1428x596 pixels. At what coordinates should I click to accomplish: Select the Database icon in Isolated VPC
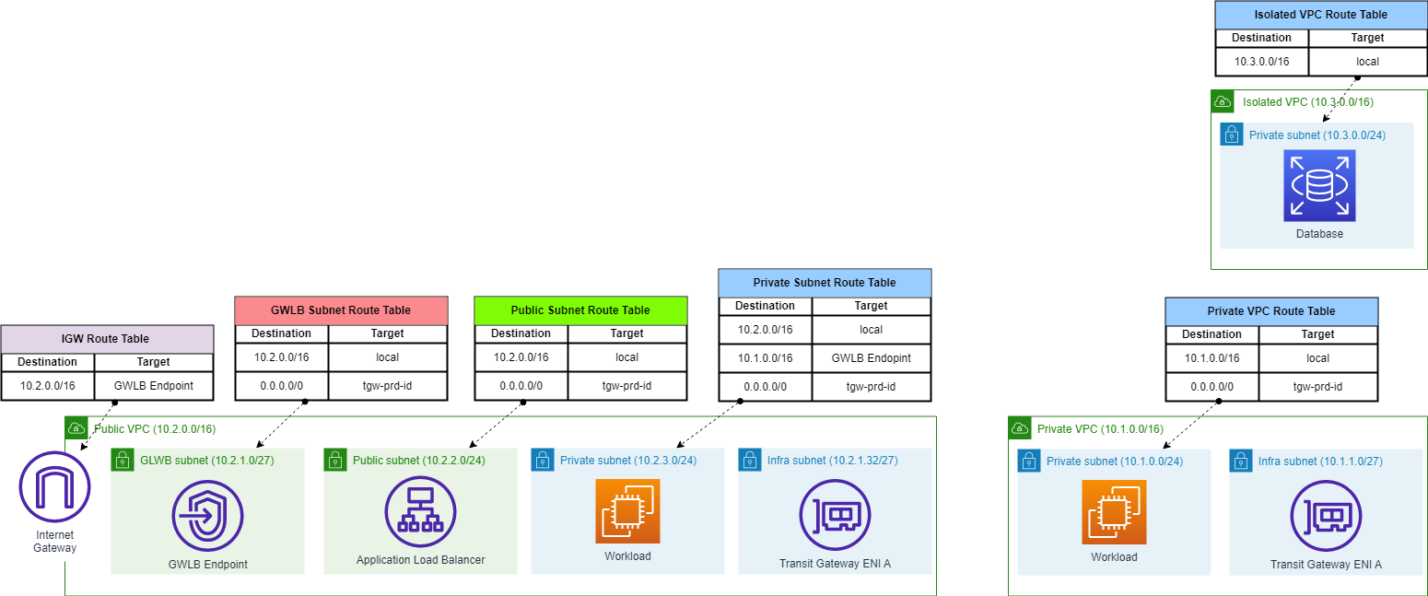1319,186
